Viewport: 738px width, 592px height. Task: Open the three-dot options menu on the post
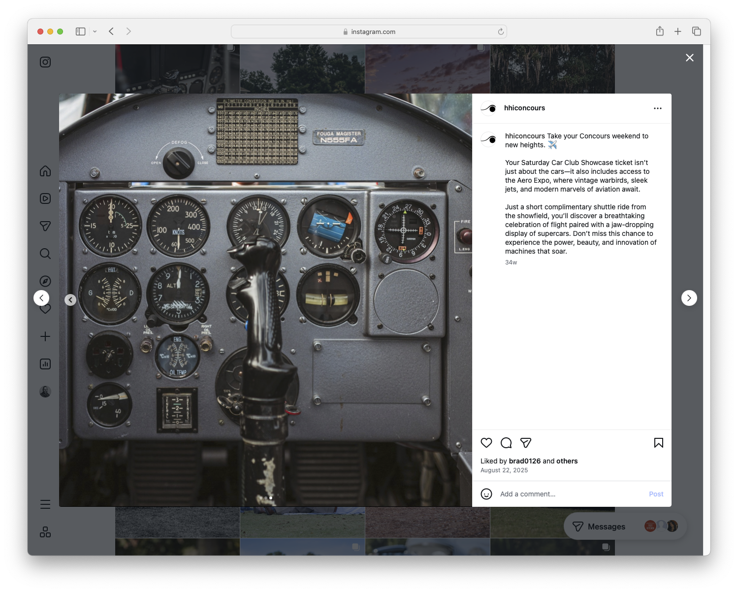(x=658, y=108)
